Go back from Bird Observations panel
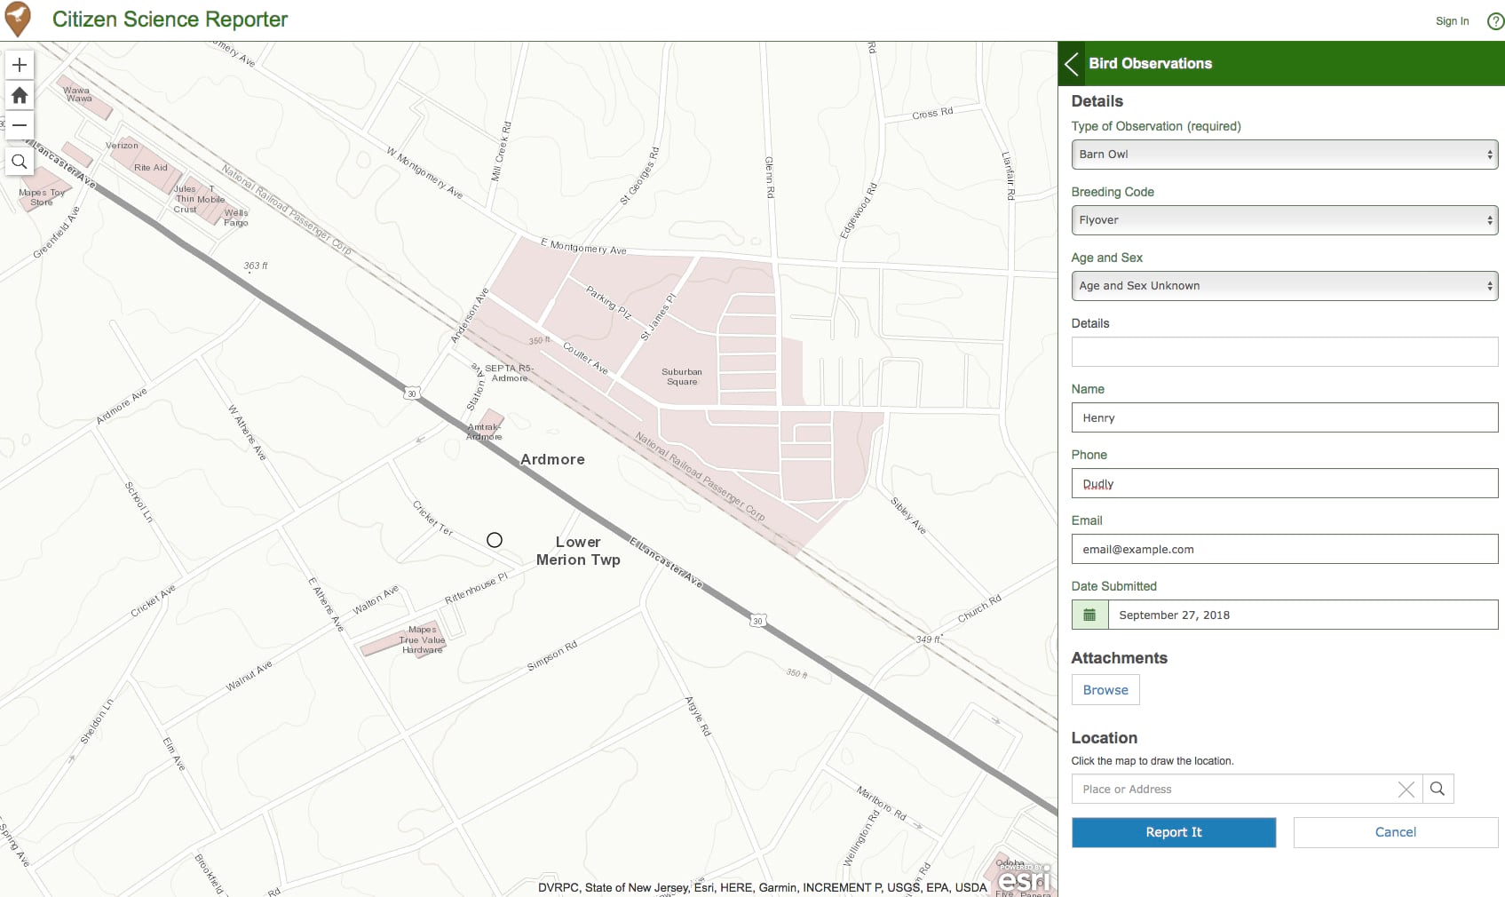This screenshot has height=897, width=1505. [1072, 63]
